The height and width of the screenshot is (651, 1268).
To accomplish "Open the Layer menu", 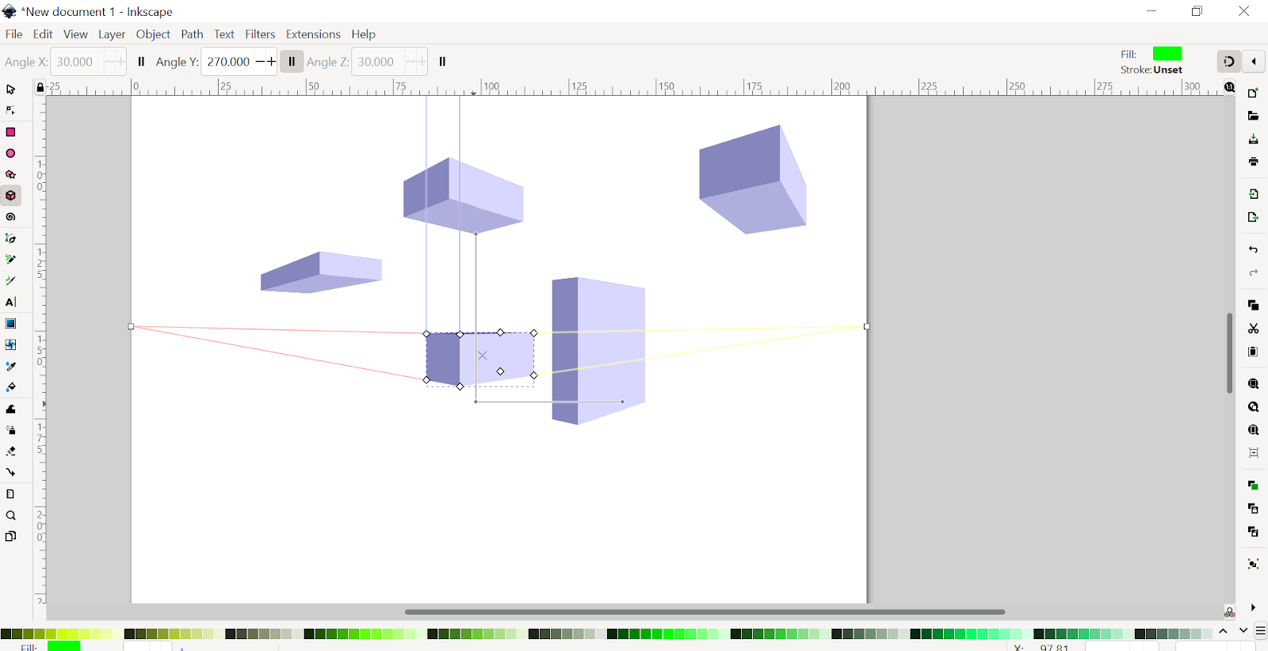I will pos(112,34).
